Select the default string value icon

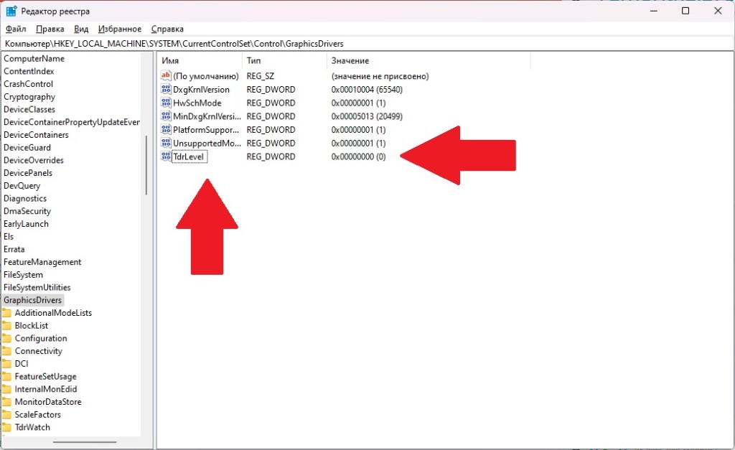166,75
